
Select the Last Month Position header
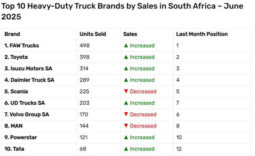pyautogui.click(x=202, y=34)
